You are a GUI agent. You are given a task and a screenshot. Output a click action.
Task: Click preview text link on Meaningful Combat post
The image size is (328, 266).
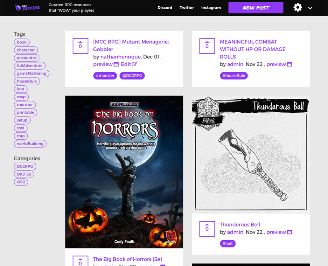tap(276, 64)
